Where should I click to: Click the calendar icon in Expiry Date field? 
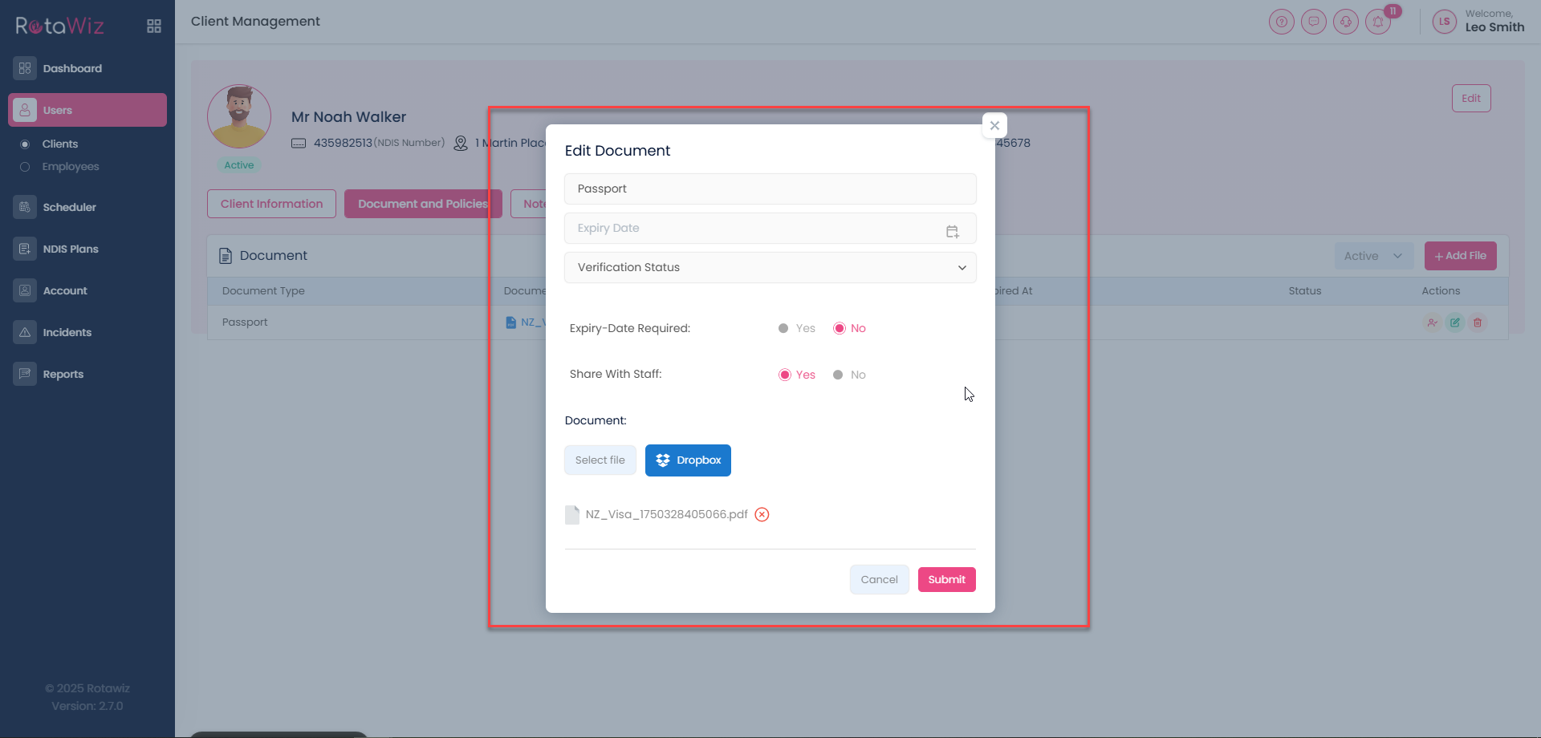tap(952, 231)
